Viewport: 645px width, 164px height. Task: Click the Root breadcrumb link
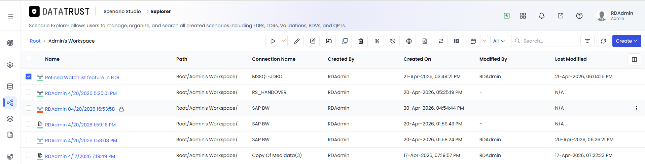pyautogui.click(x=35, y=41)
